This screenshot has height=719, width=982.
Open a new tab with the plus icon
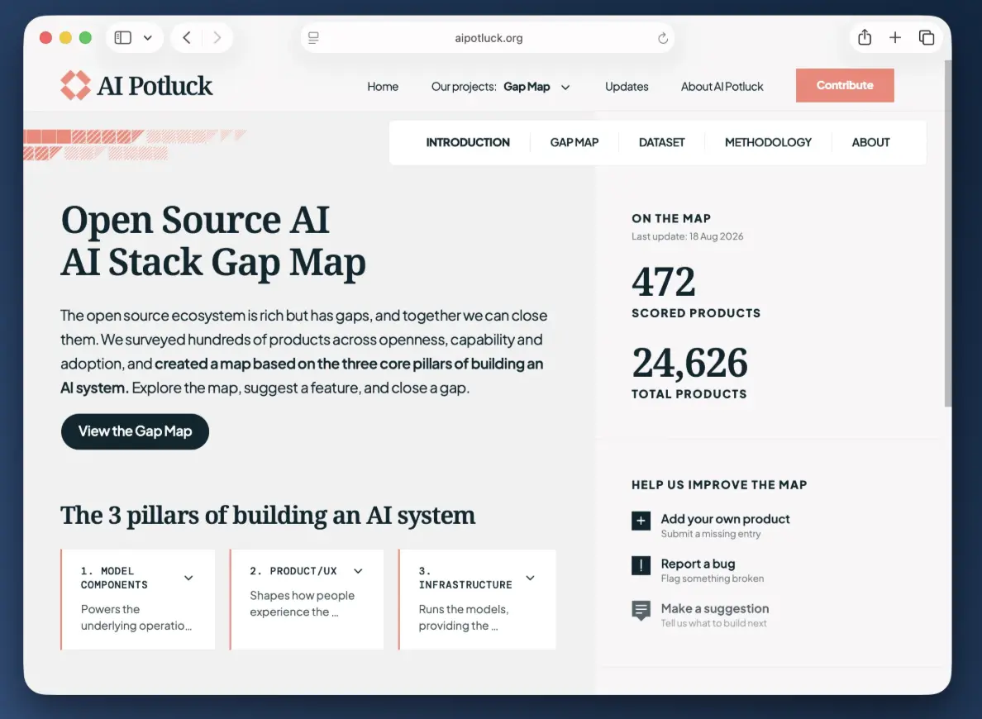pos(895,37)
